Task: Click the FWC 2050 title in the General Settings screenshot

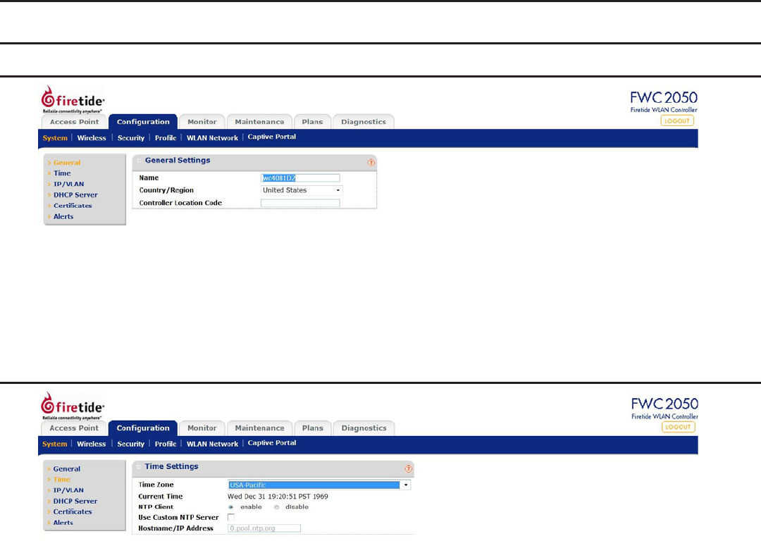Action: click(664, 97)
